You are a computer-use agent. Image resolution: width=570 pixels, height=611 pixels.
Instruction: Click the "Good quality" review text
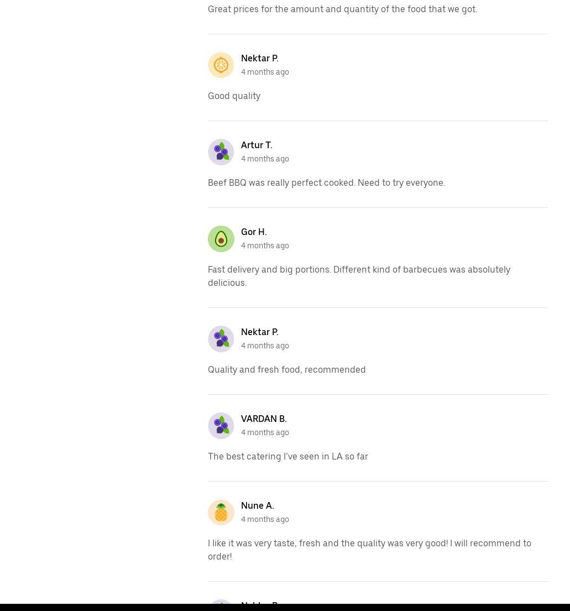point(234,96)
